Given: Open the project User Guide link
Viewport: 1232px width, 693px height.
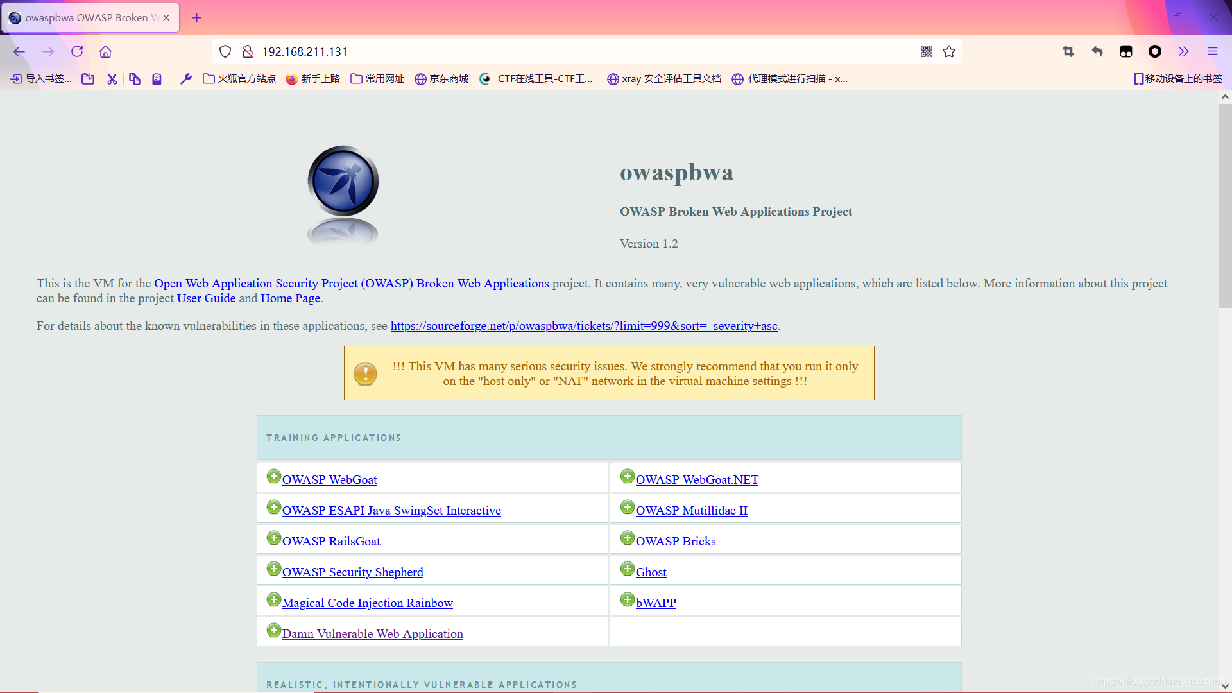Looking at the screenshot, I should pos(206,298).
